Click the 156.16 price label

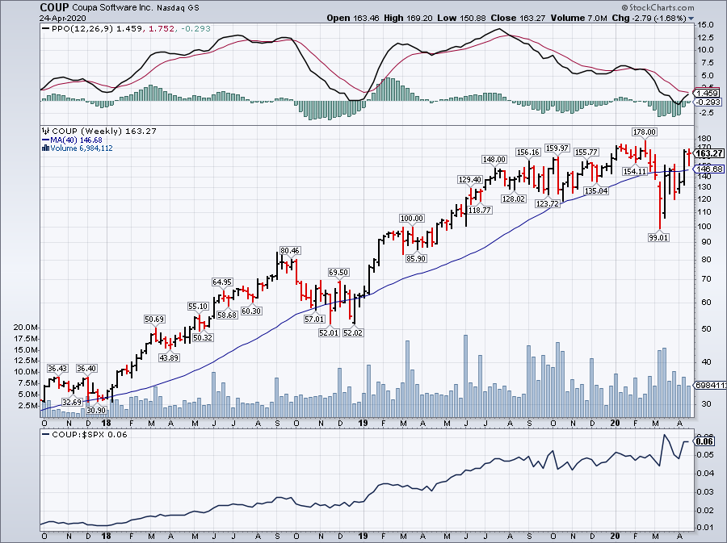527,152
